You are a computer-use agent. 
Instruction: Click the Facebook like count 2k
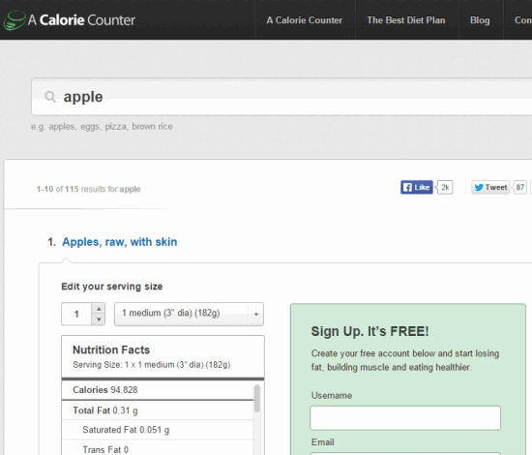445,187
